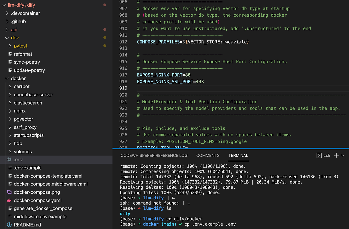Click the info icon next to README.md

[x=9, y=225]
